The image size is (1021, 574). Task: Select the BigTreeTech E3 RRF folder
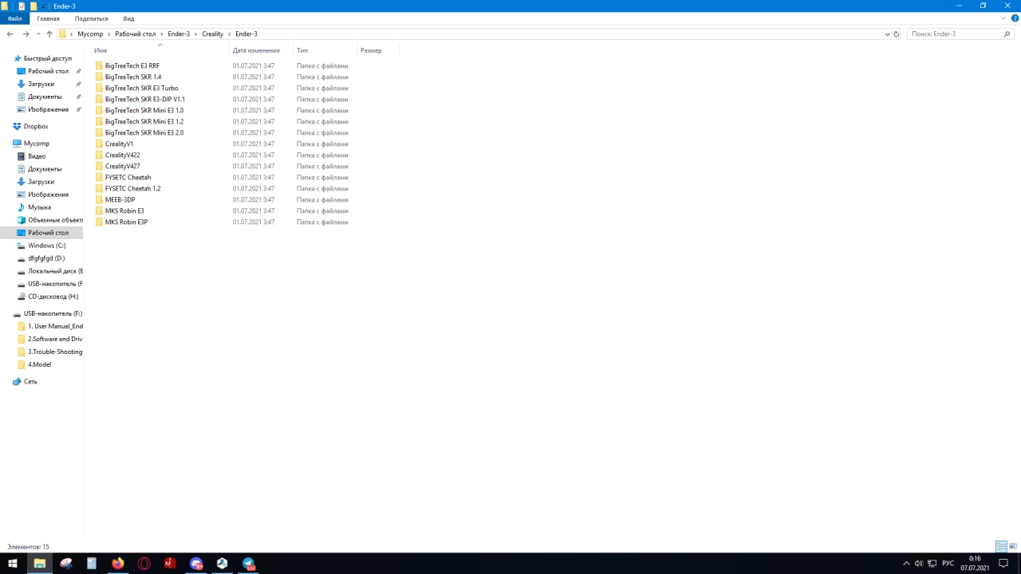[132, 66]
